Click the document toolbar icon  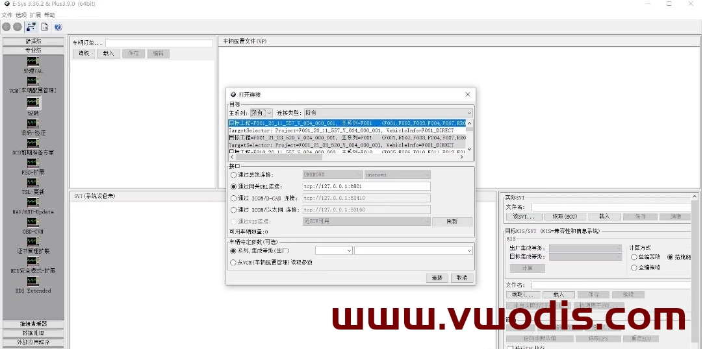45,27
